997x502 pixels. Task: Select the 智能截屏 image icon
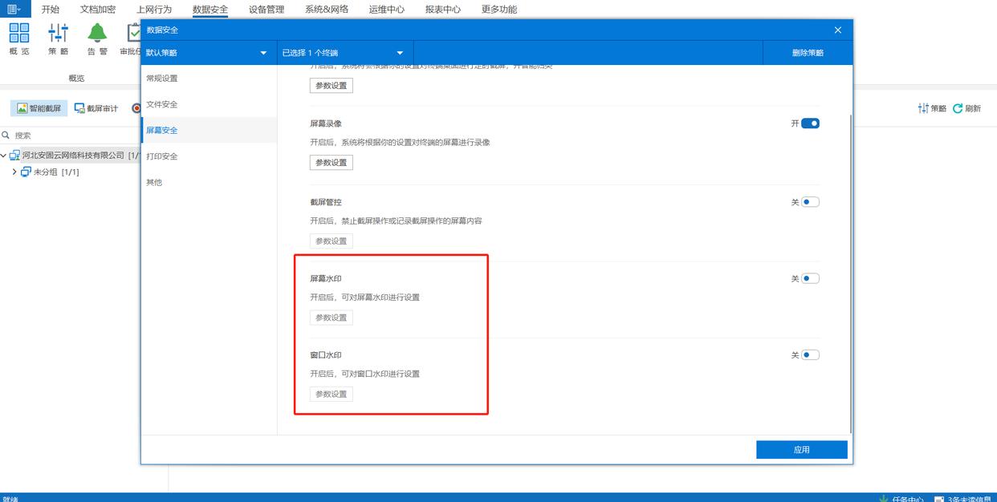[22, 108]
